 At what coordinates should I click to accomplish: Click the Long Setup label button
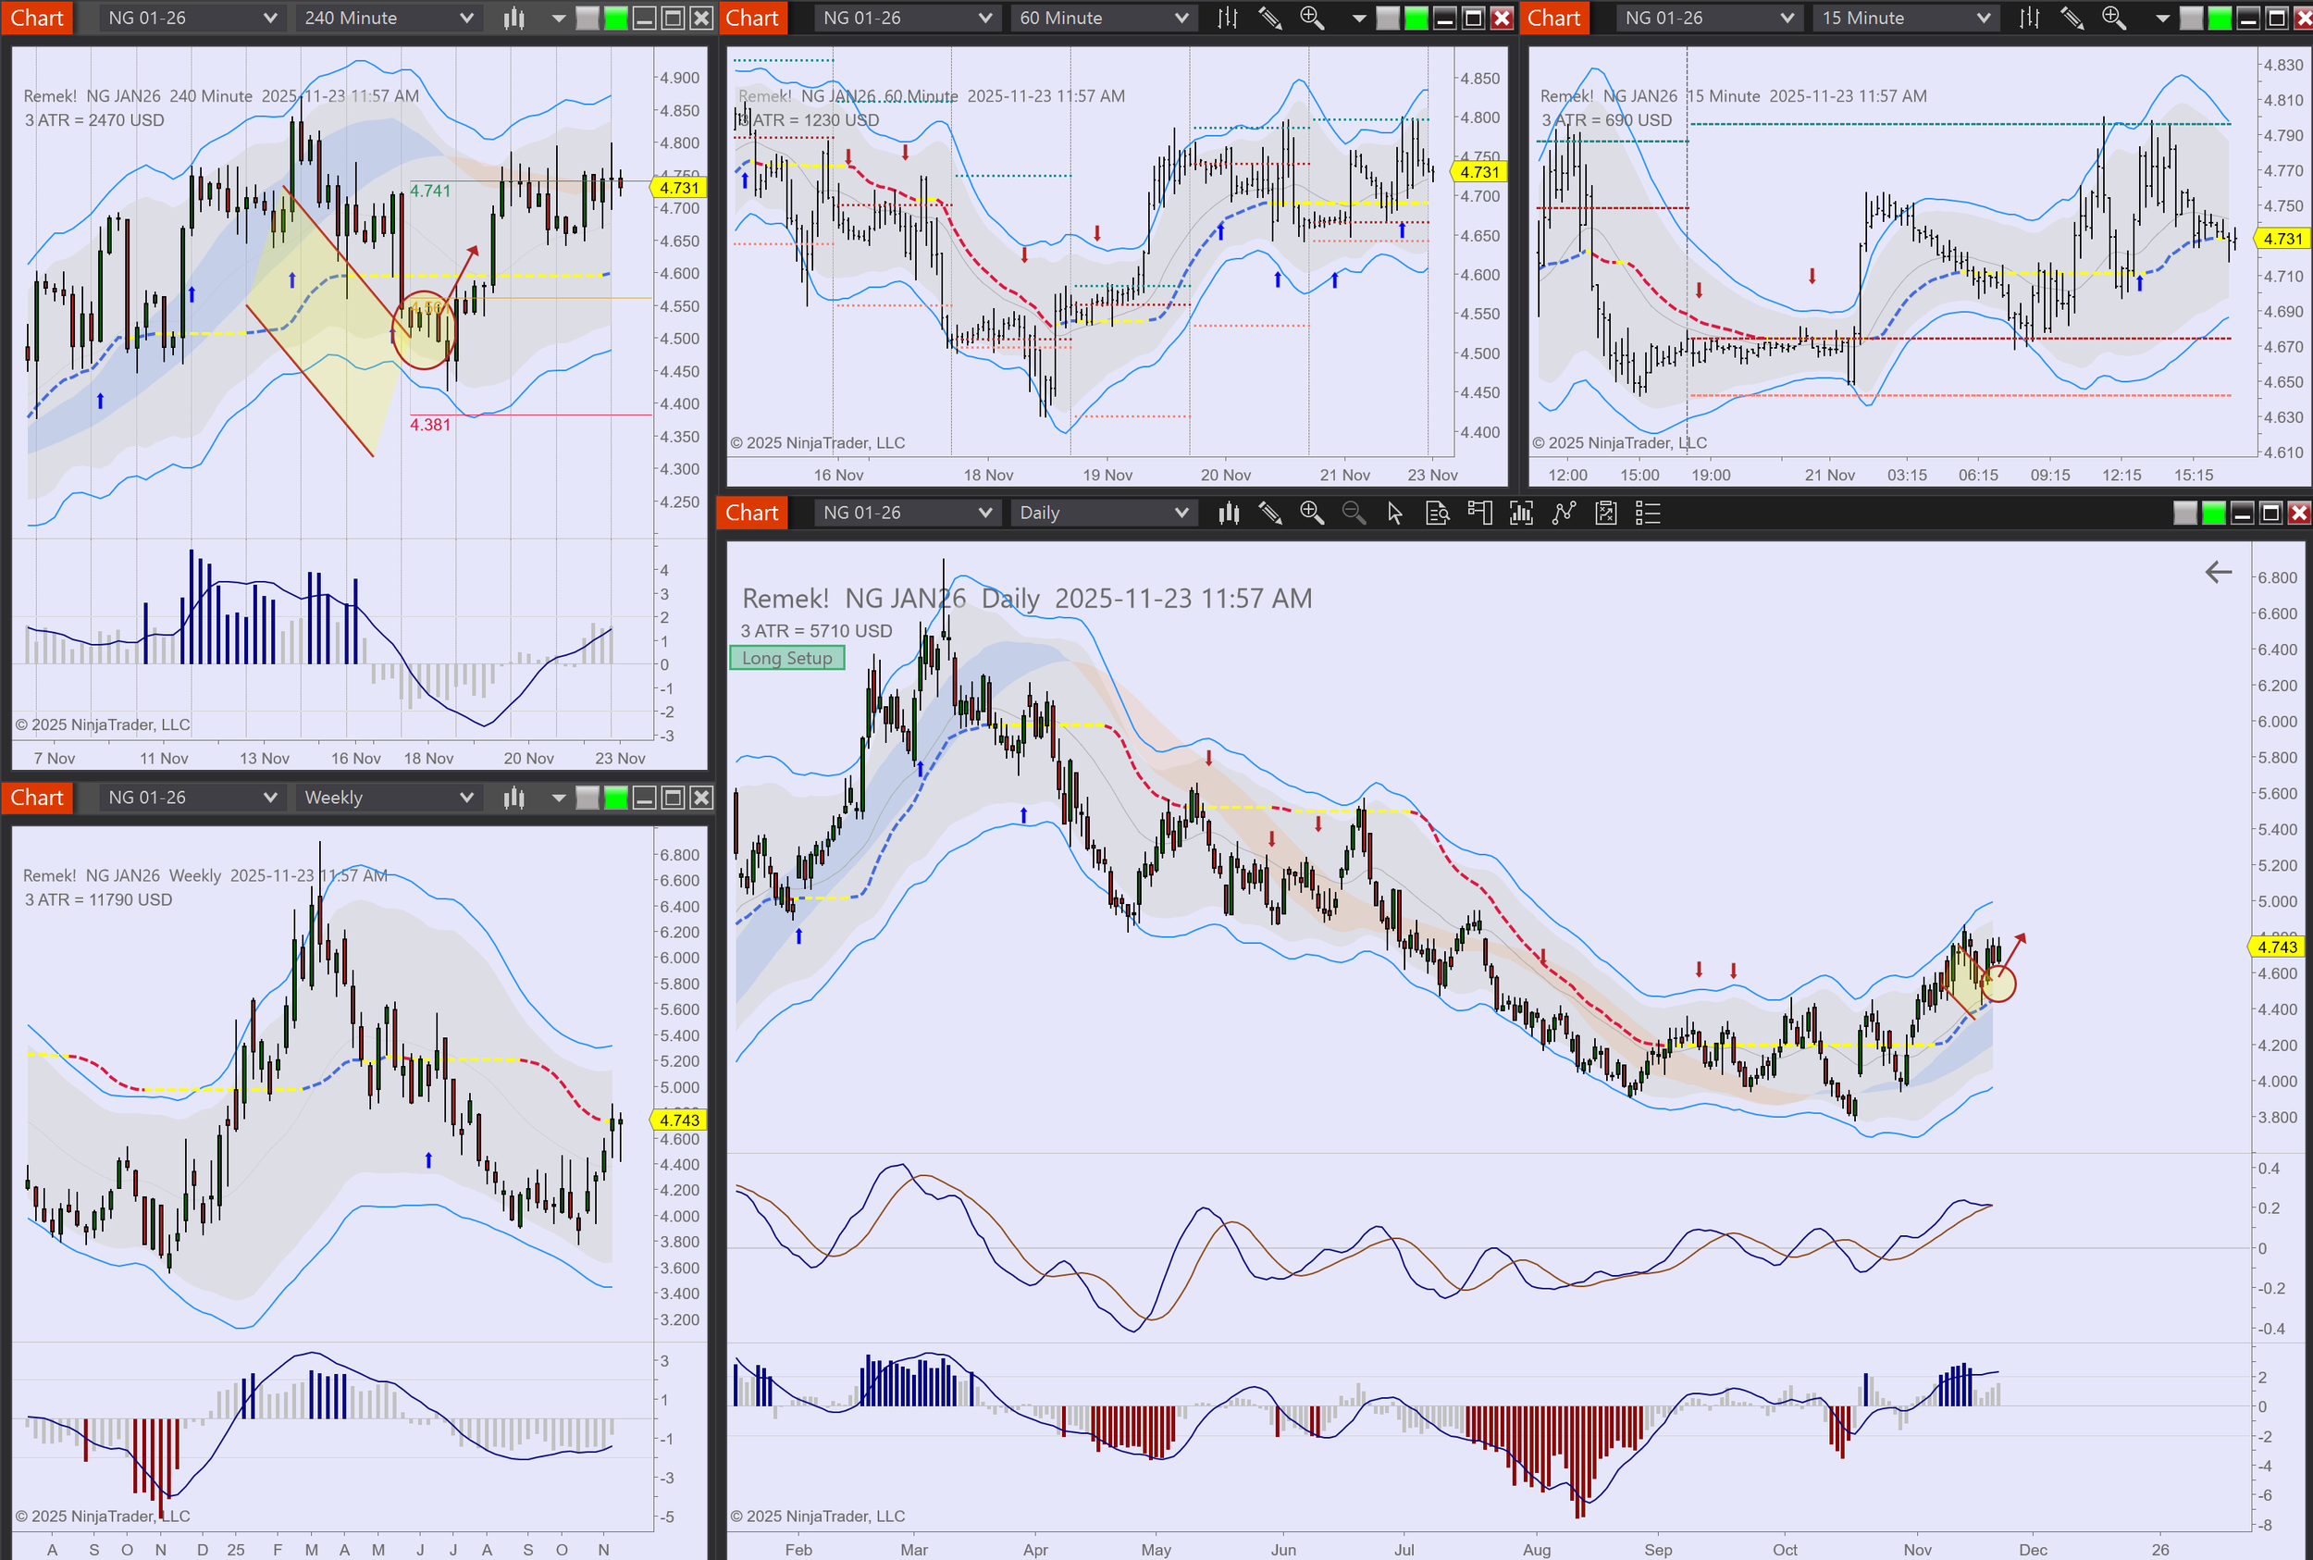tap(787, 659)
